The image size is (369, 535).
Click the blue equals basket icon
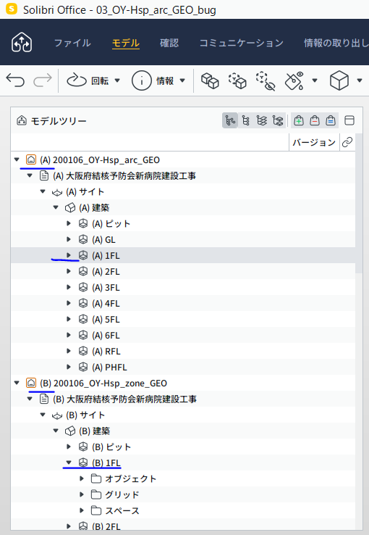(x=331, y=120)
